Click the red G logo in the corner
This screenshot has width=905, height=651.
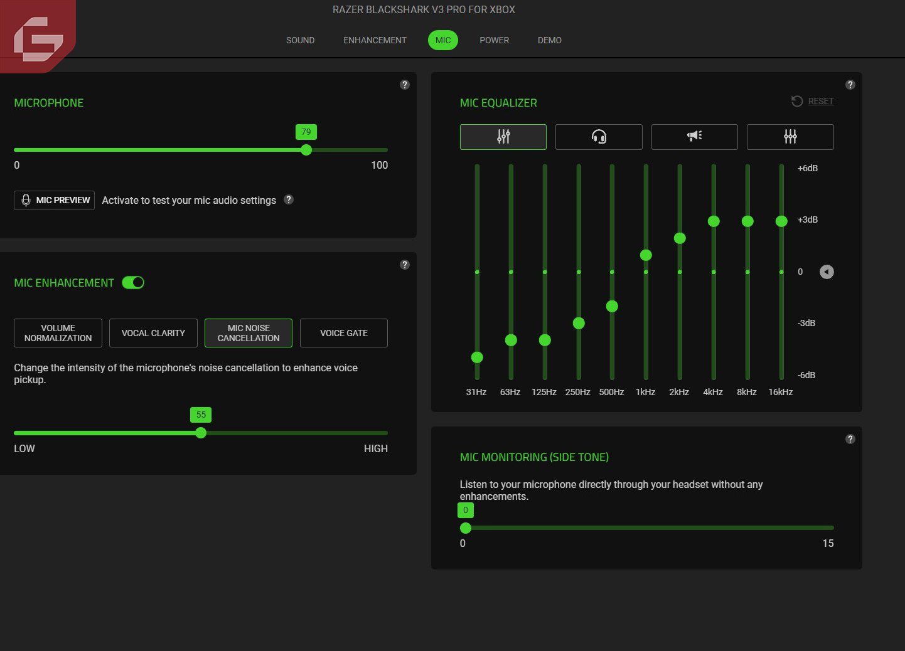(x=38, y=36)
